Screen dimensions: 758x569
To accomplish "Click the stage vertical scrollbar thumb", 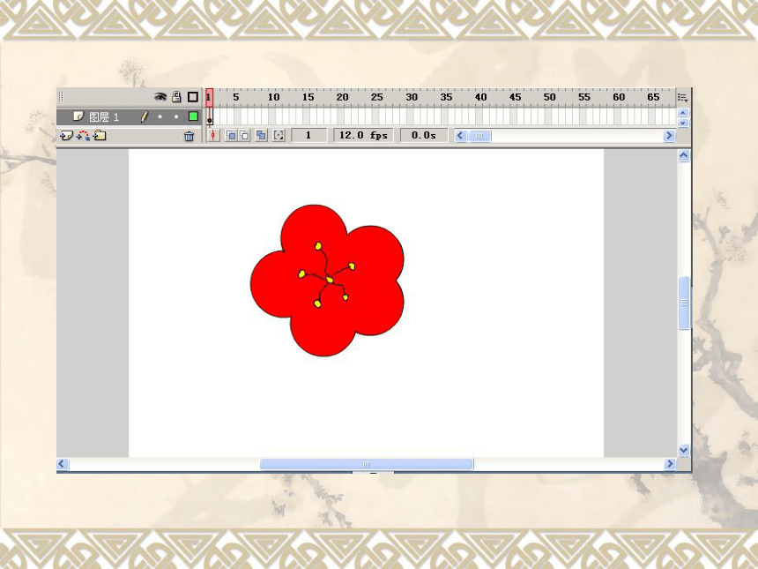I will tap(684, 303).
